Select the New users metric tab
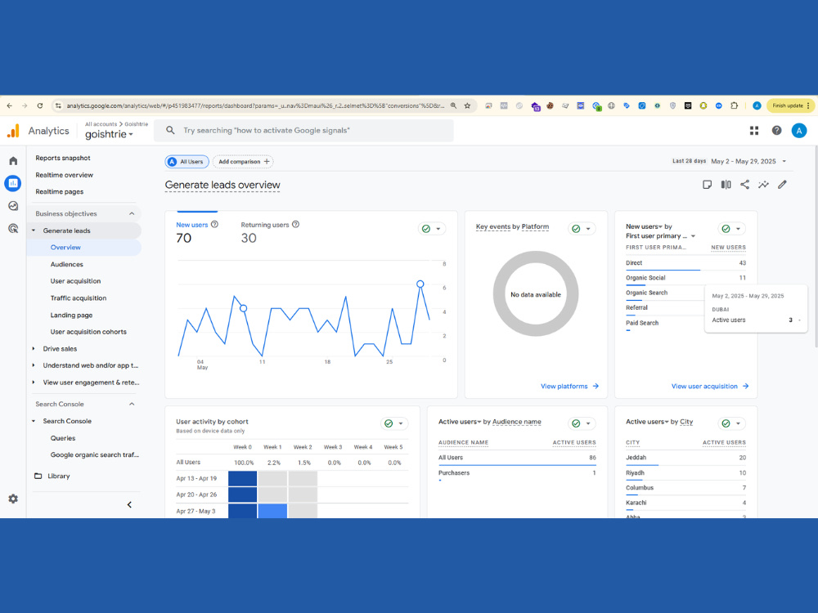 tap(197, 232)
